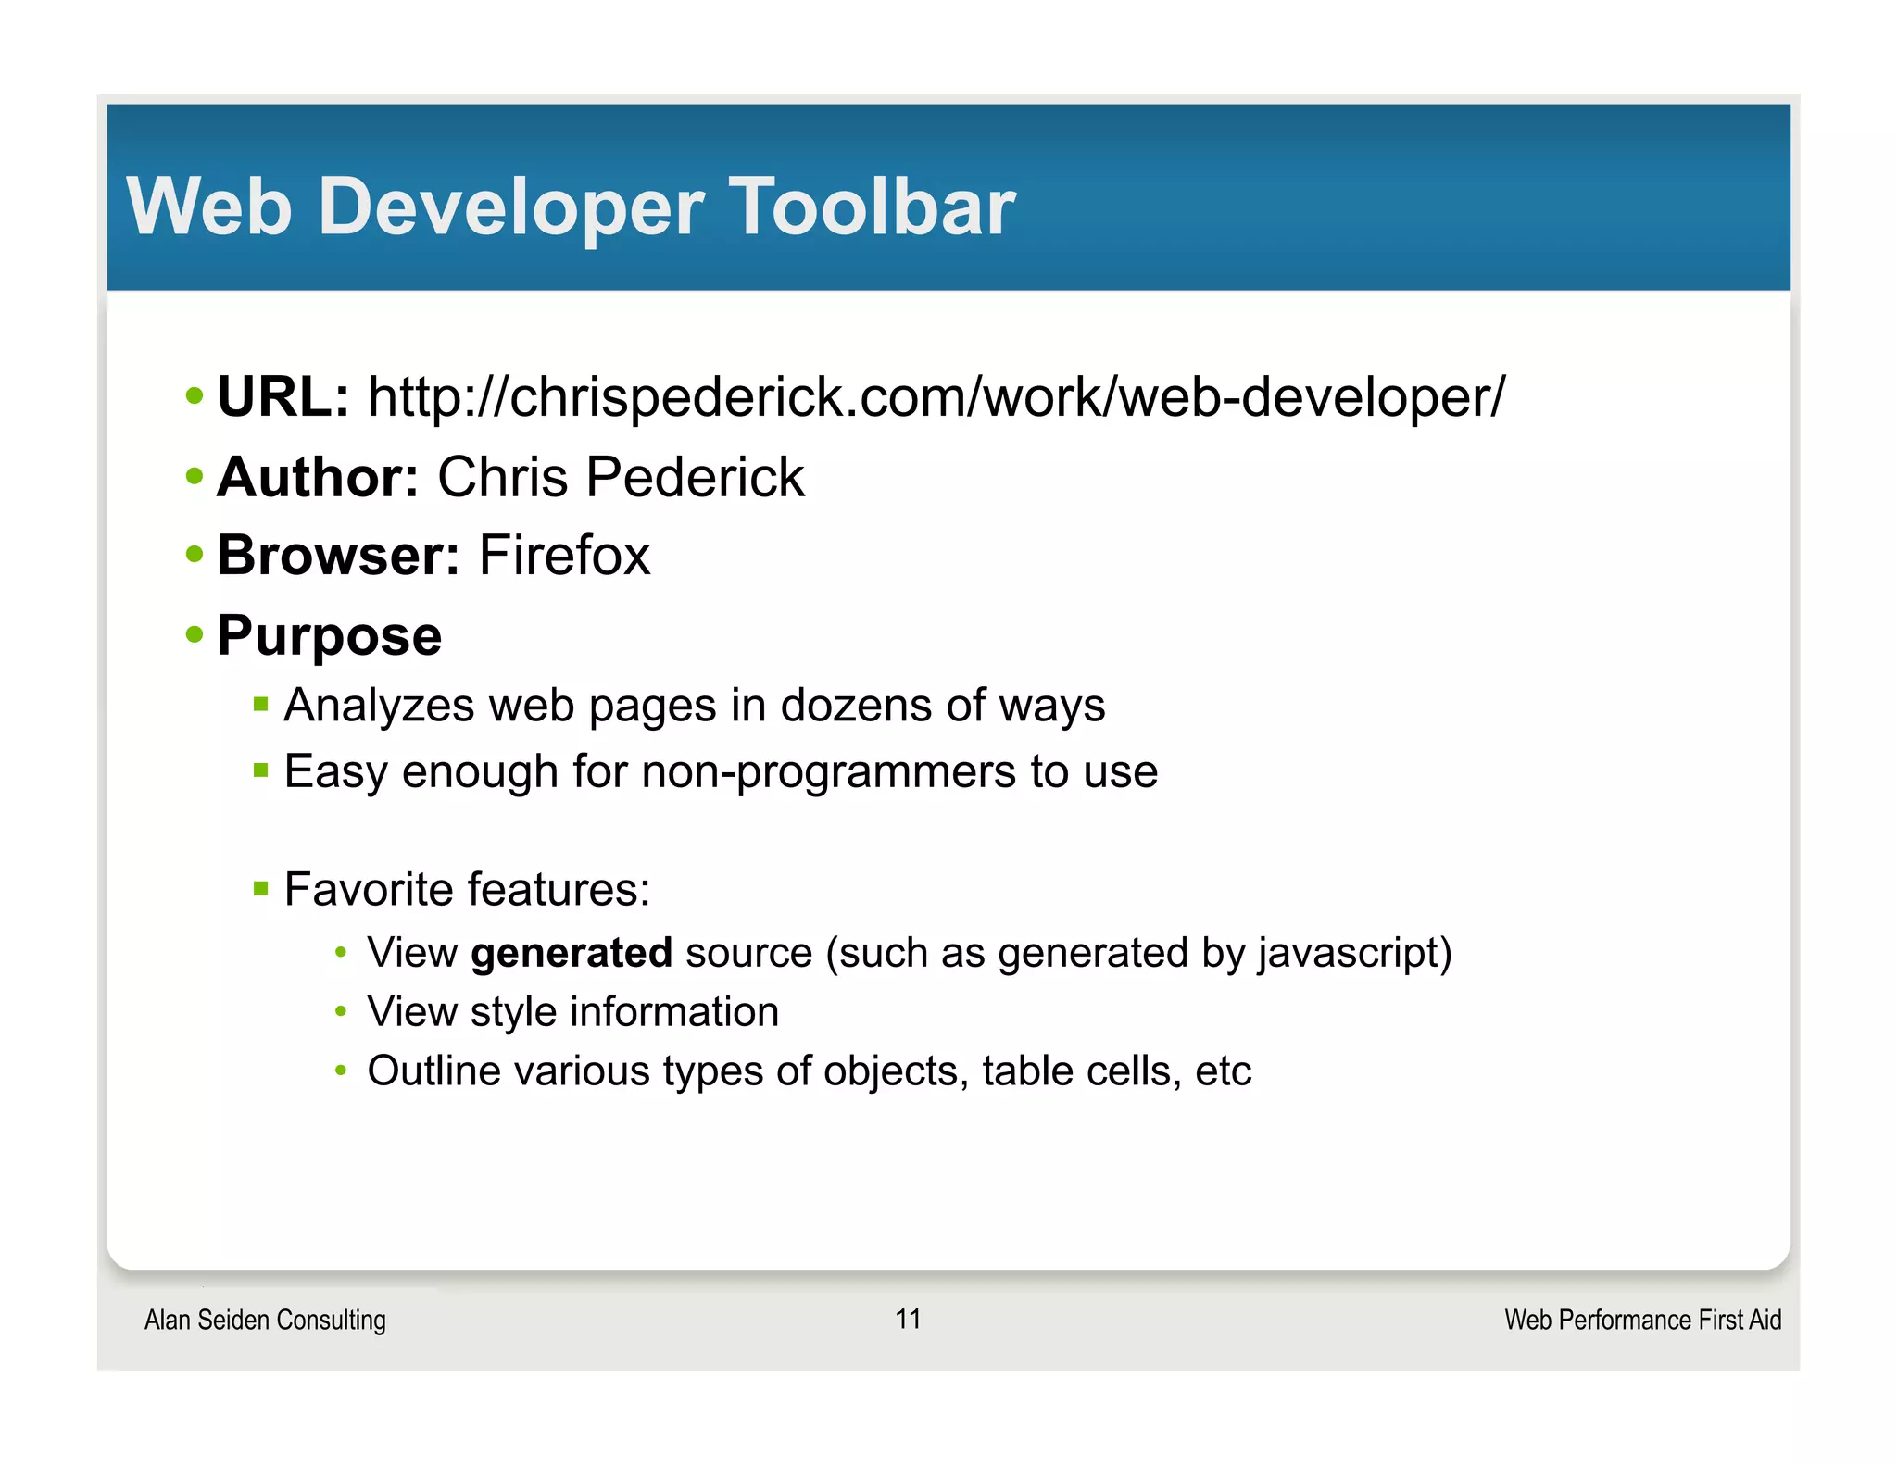Click the Web Developer Toolbar slide title

[571, 207]
